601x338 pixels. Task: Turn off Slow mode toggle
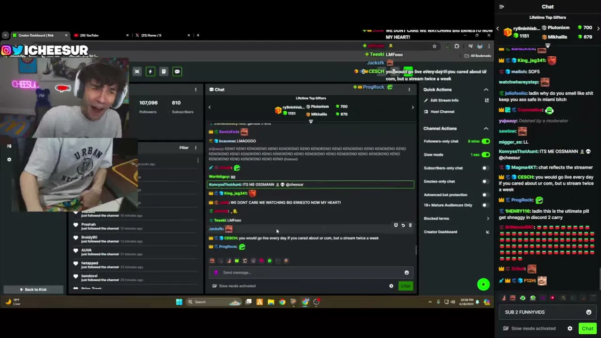(x=486, y=154)
